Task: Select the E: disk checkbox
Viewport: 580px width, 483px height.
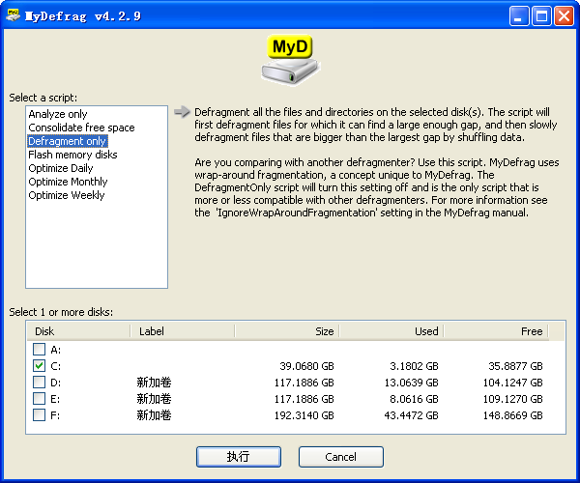Action: click(39, 399)
